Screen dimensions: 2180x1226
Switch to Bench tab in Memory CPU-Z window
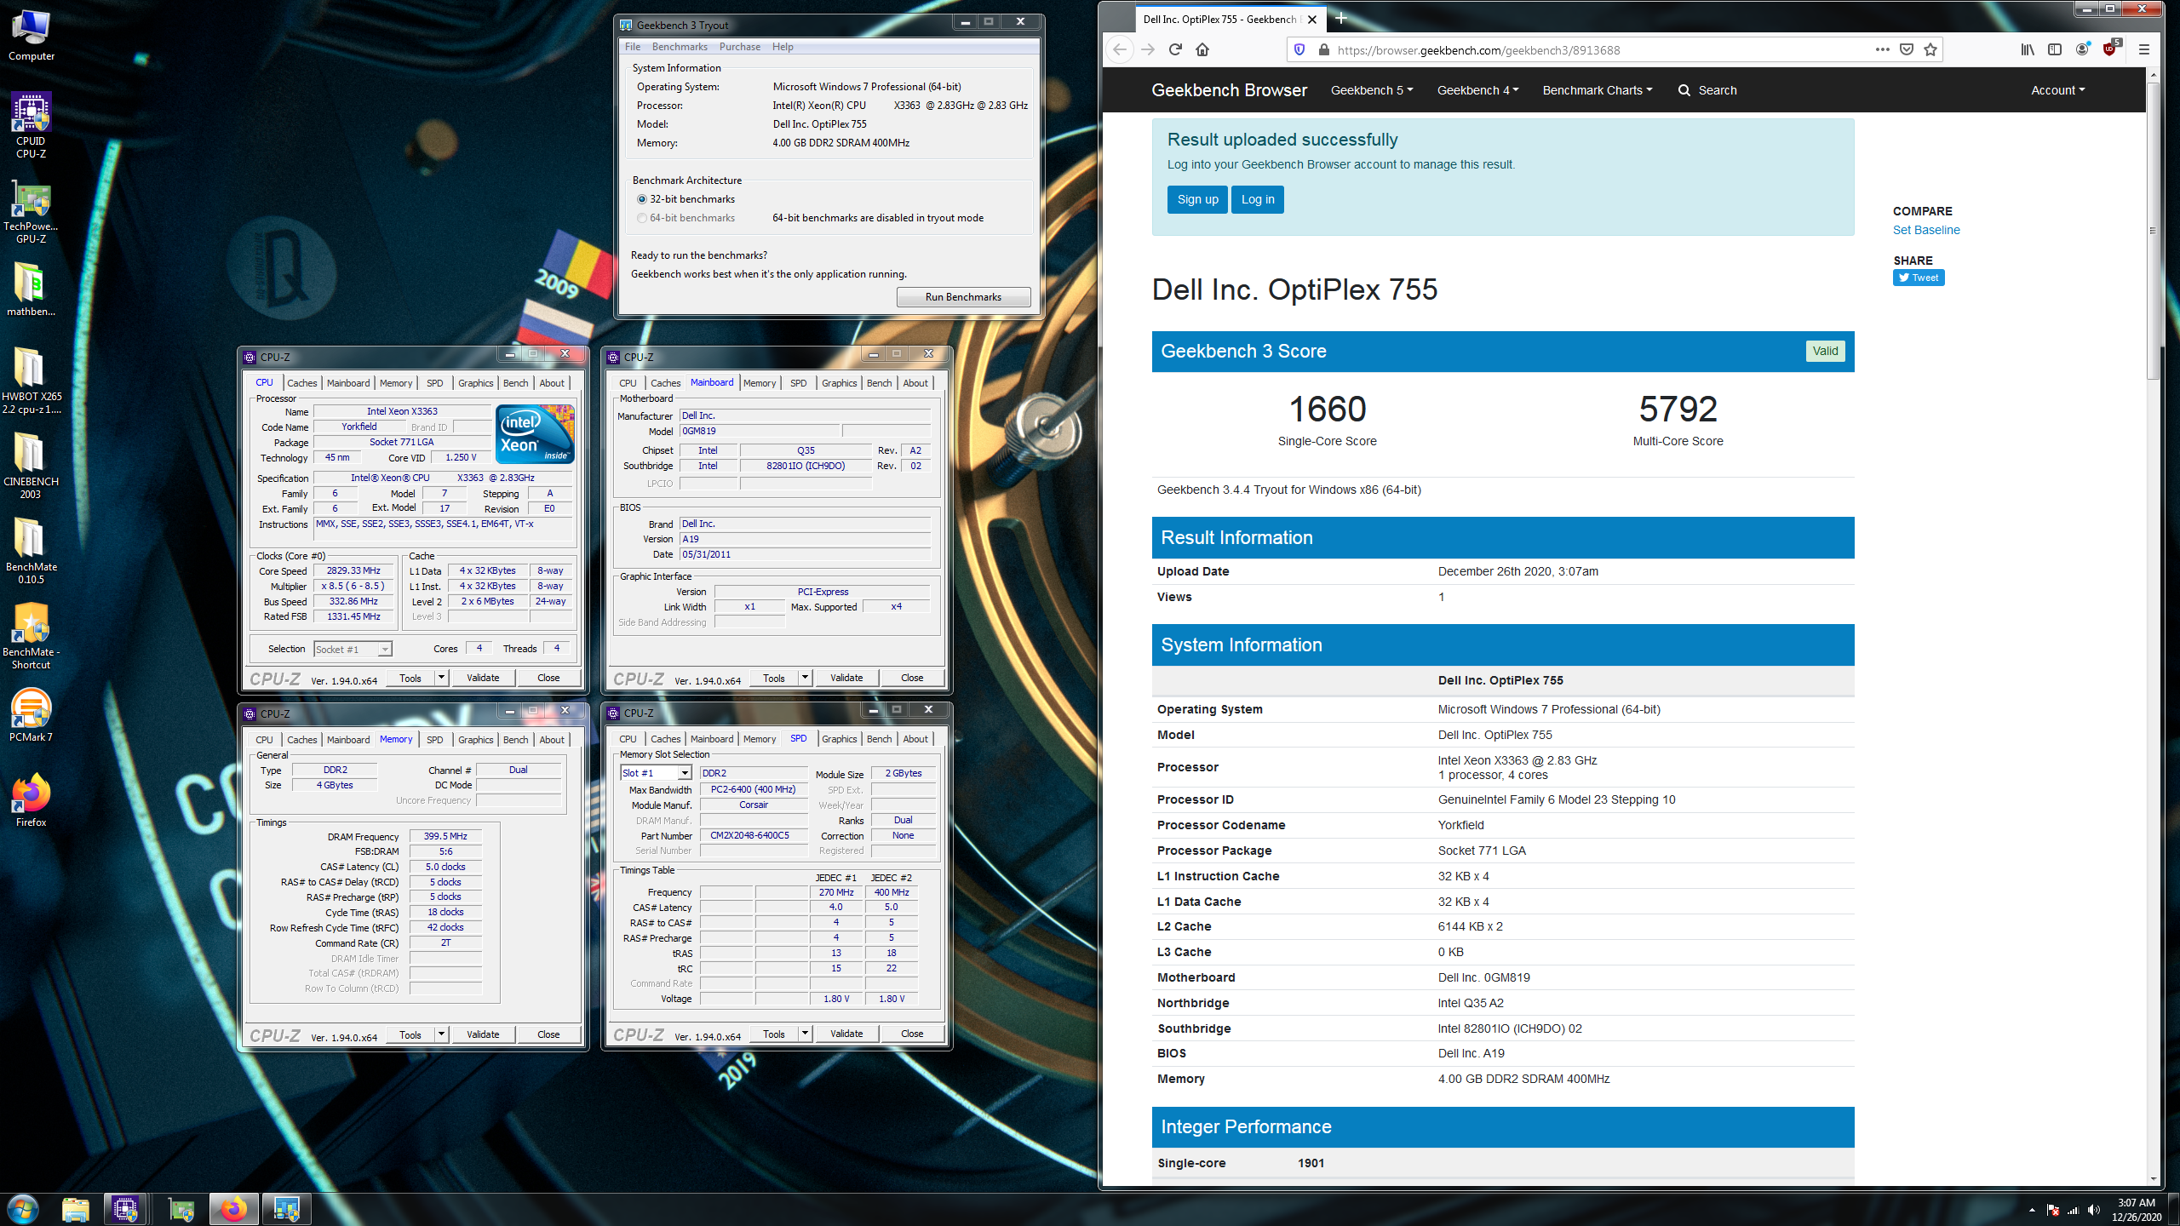(515, 739)
